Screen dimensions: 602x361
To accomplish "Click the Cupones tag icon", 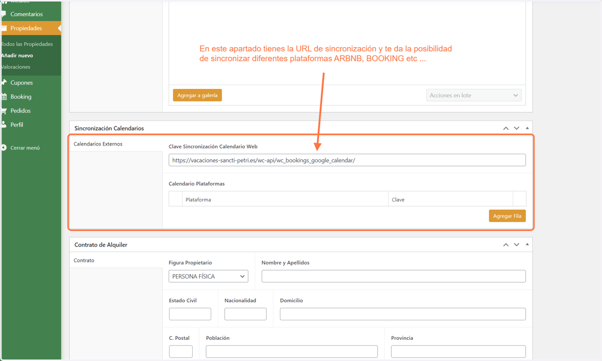I will tap(4, 83).
